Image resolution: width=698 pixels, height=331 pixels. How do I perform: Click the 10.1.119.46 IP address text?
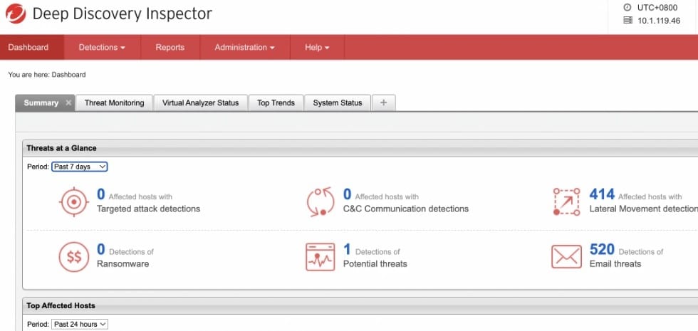659,21
